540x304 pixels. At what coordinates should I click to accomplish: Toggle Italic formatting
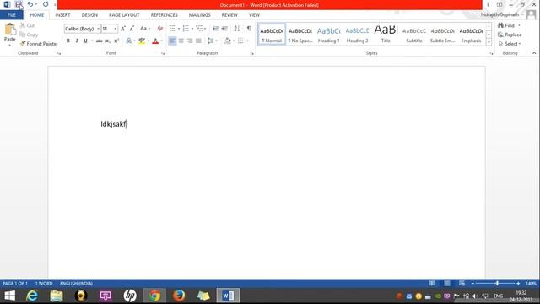(77, 41)
